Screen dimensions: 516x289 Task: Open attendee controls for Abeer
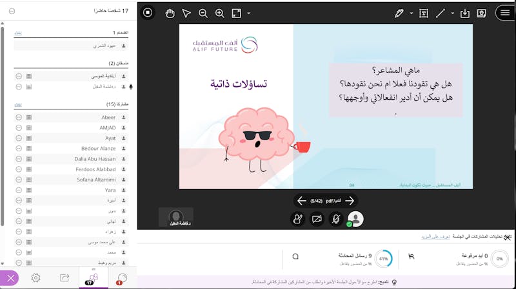pyautogui.click(x=19, y=118)
